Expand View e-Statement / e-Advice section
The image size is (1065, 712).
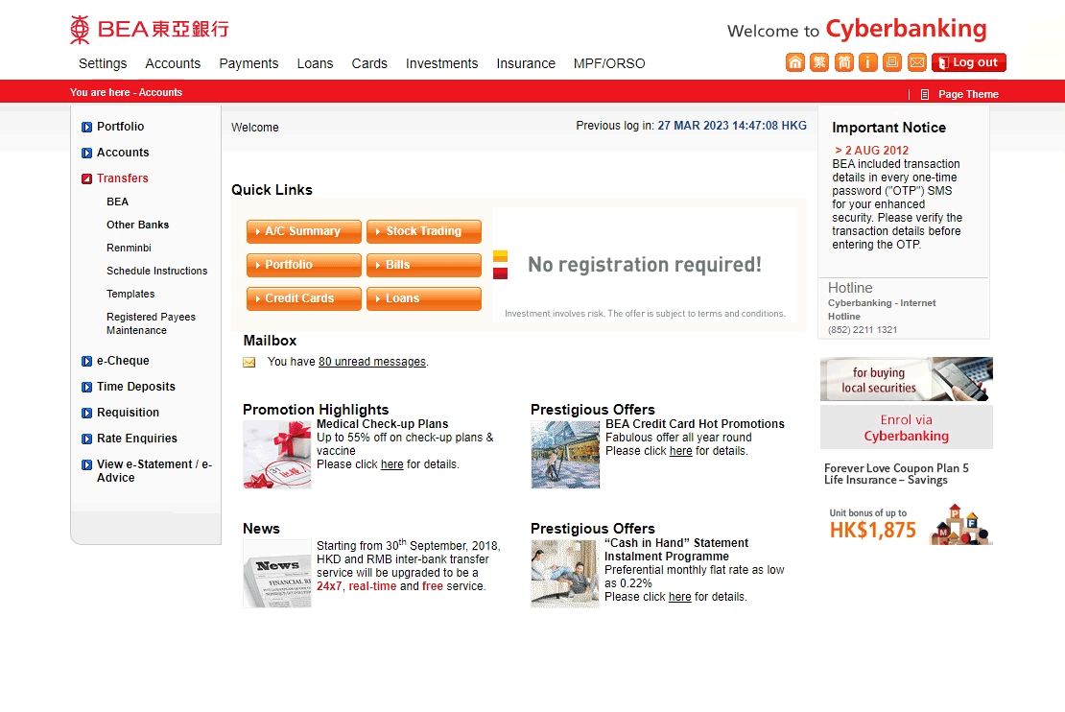87,464
